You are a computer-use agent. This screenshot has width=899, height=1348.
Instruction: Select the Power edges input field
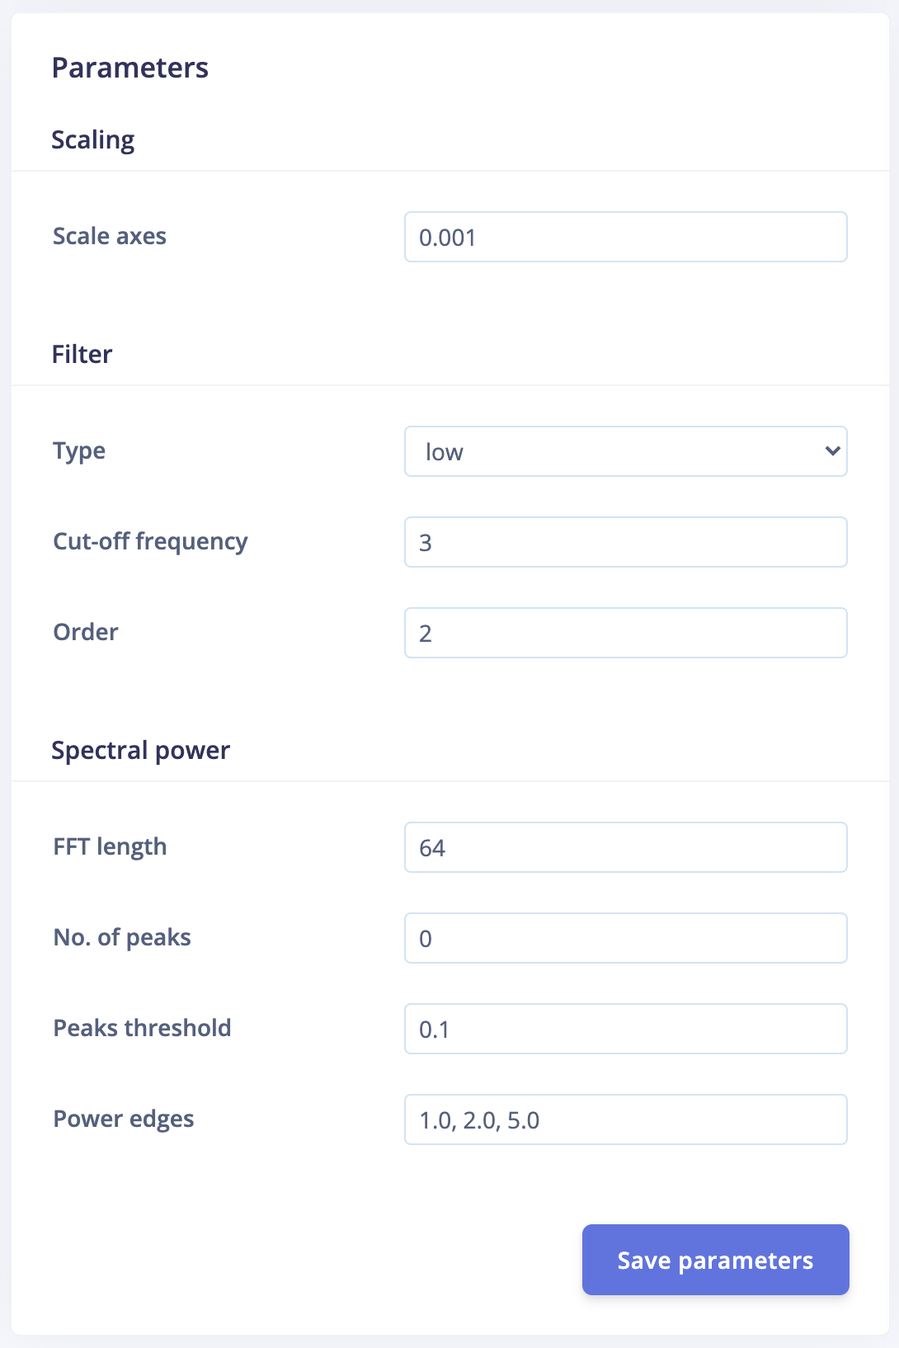pyautogui.click(x=625, y=1119)
